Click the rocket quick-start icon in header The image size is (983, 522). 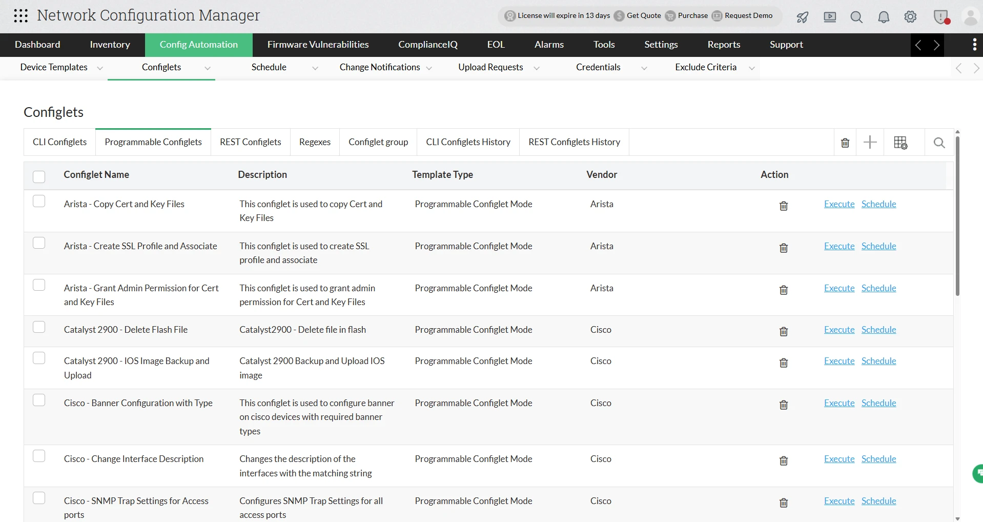coord(803,17)
